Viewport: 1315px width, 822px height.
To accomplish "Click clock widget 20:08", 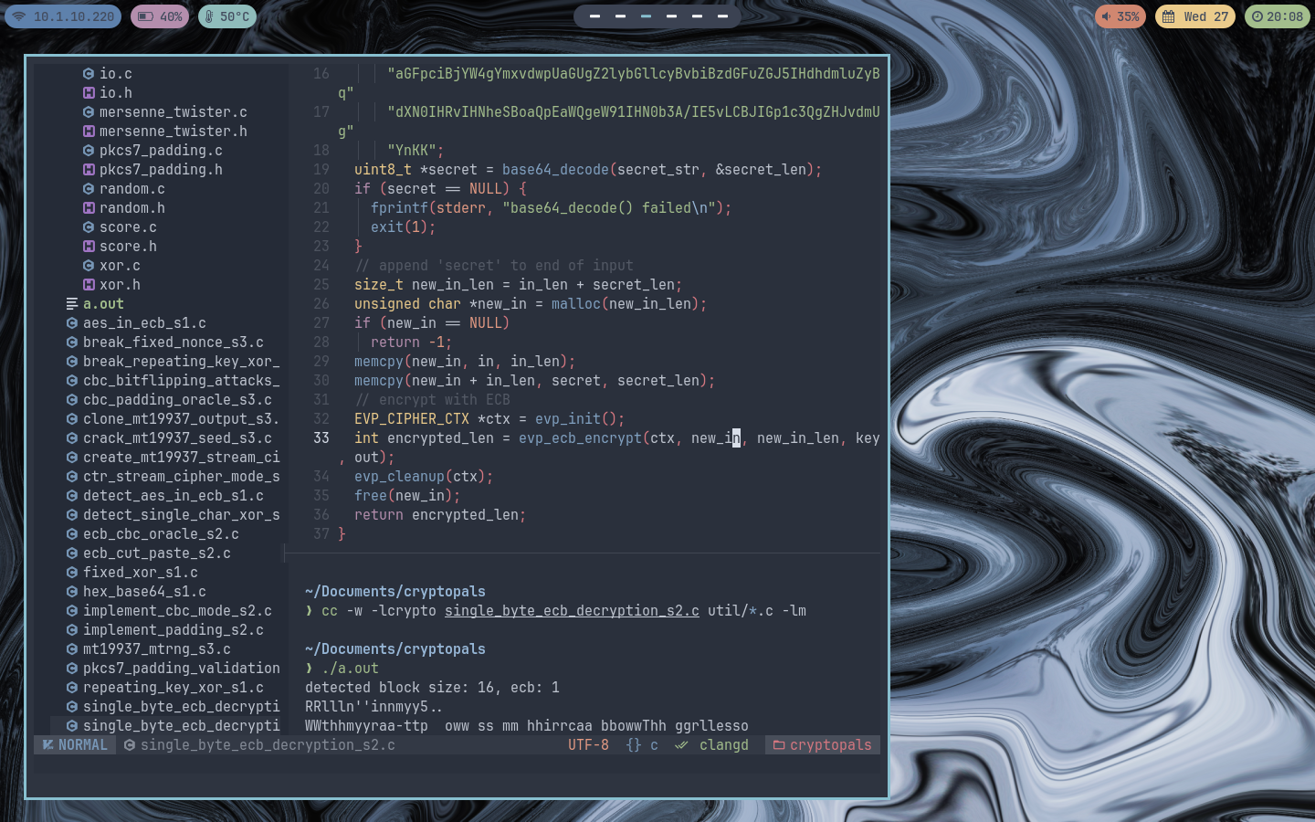I will (x=1277, y=16).
